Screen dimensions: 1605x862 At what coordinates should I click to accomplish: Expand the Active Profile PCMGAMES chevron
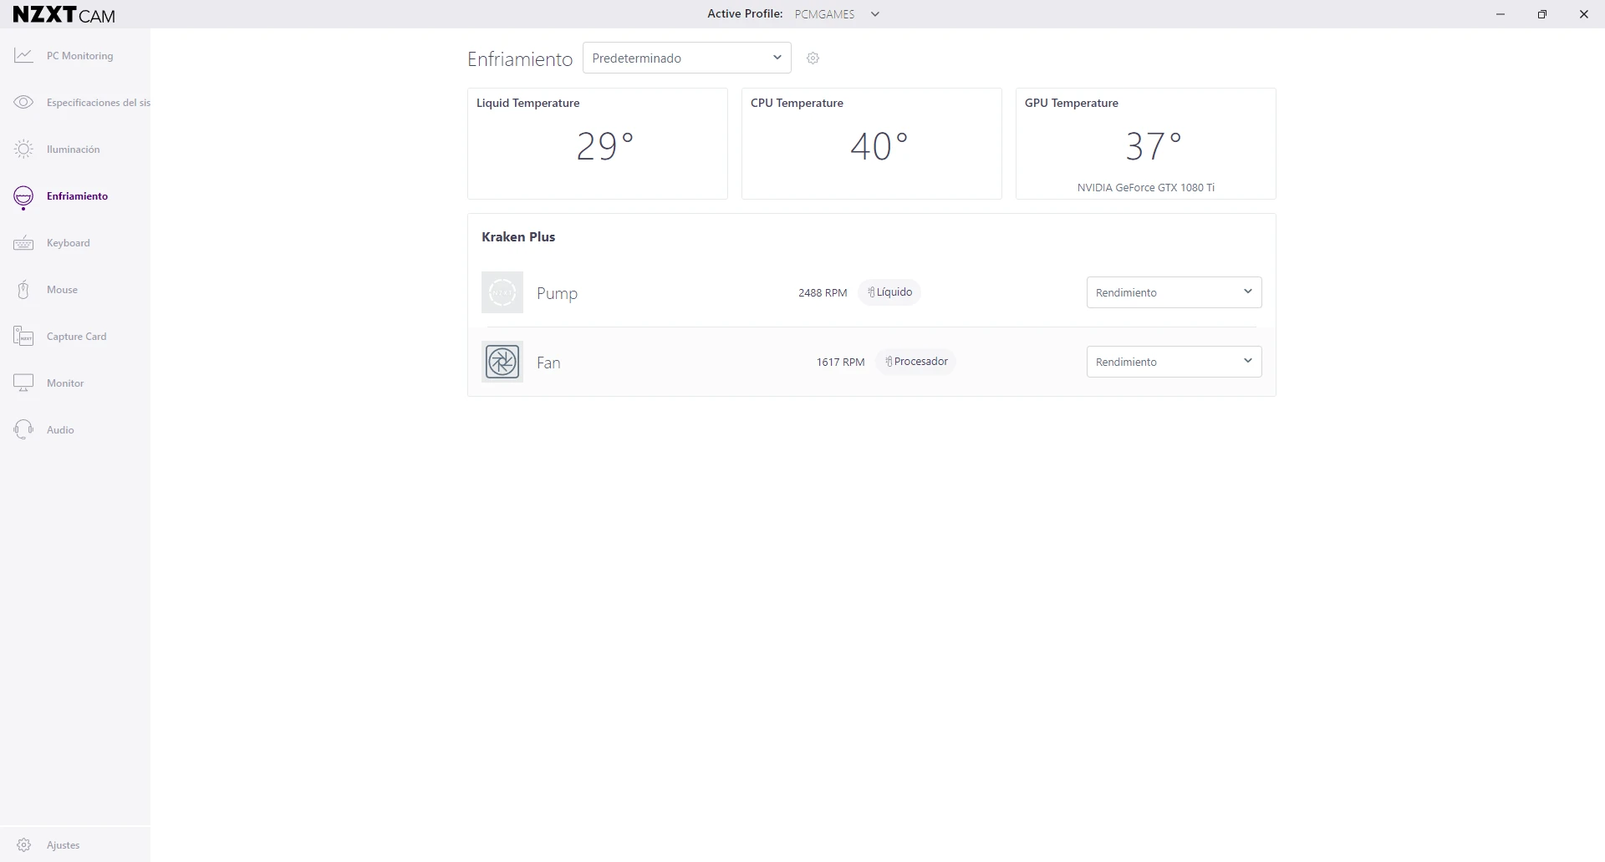point(875,14)
